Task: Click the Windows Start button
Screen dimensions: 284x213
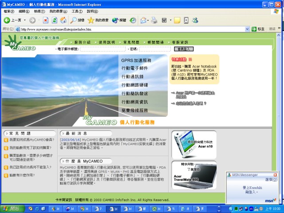Action: 12,209
